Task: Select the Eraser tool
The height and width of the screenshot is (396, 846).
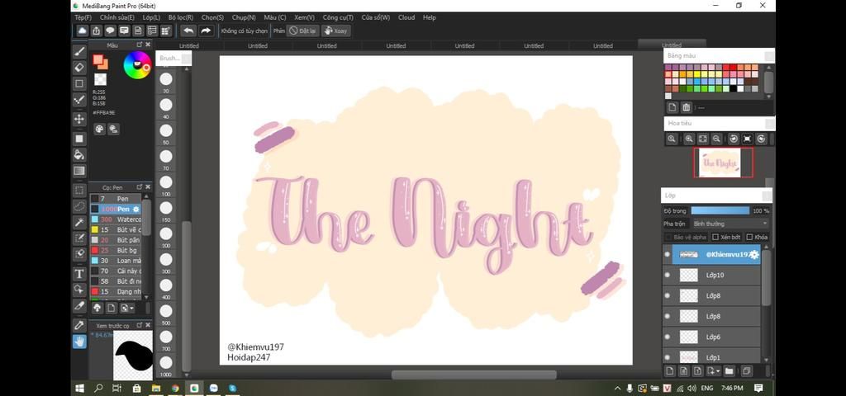Action: 79,68
